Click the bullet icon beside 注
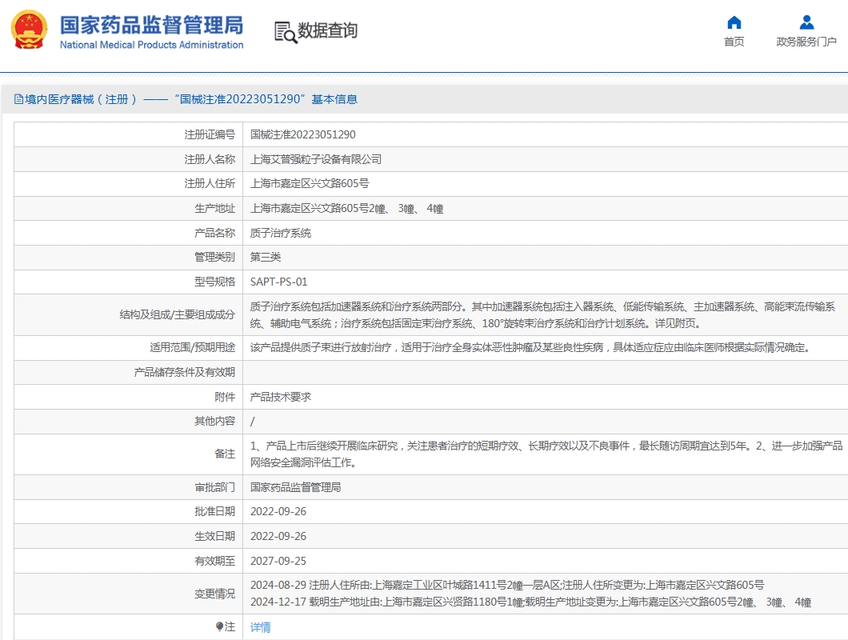The width and height of the screenshot is (848, 640). pos(219,626)
